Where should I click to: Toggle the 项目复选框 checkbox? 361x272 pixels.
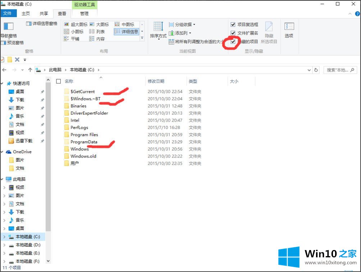(x=233, y=24)
